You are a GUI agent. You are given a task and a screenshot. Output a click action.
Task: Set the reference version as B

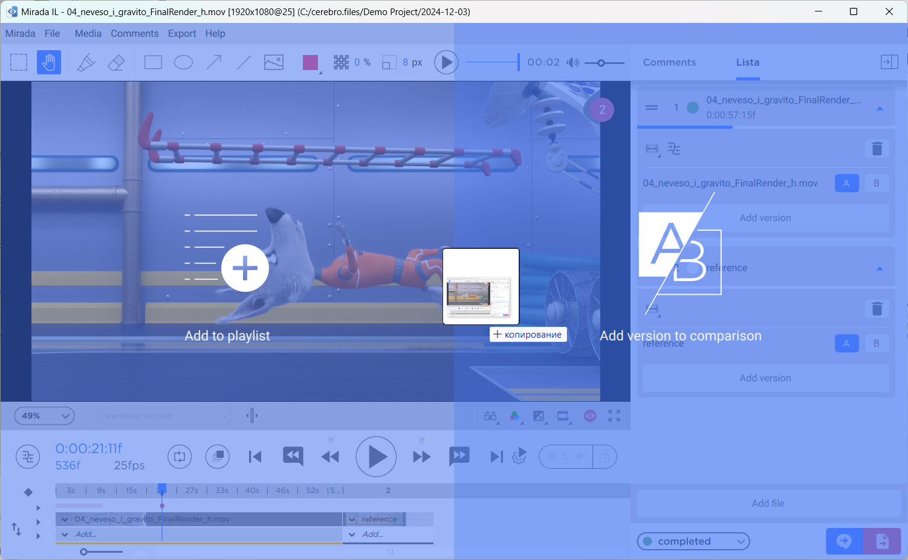tap(877, 343)
